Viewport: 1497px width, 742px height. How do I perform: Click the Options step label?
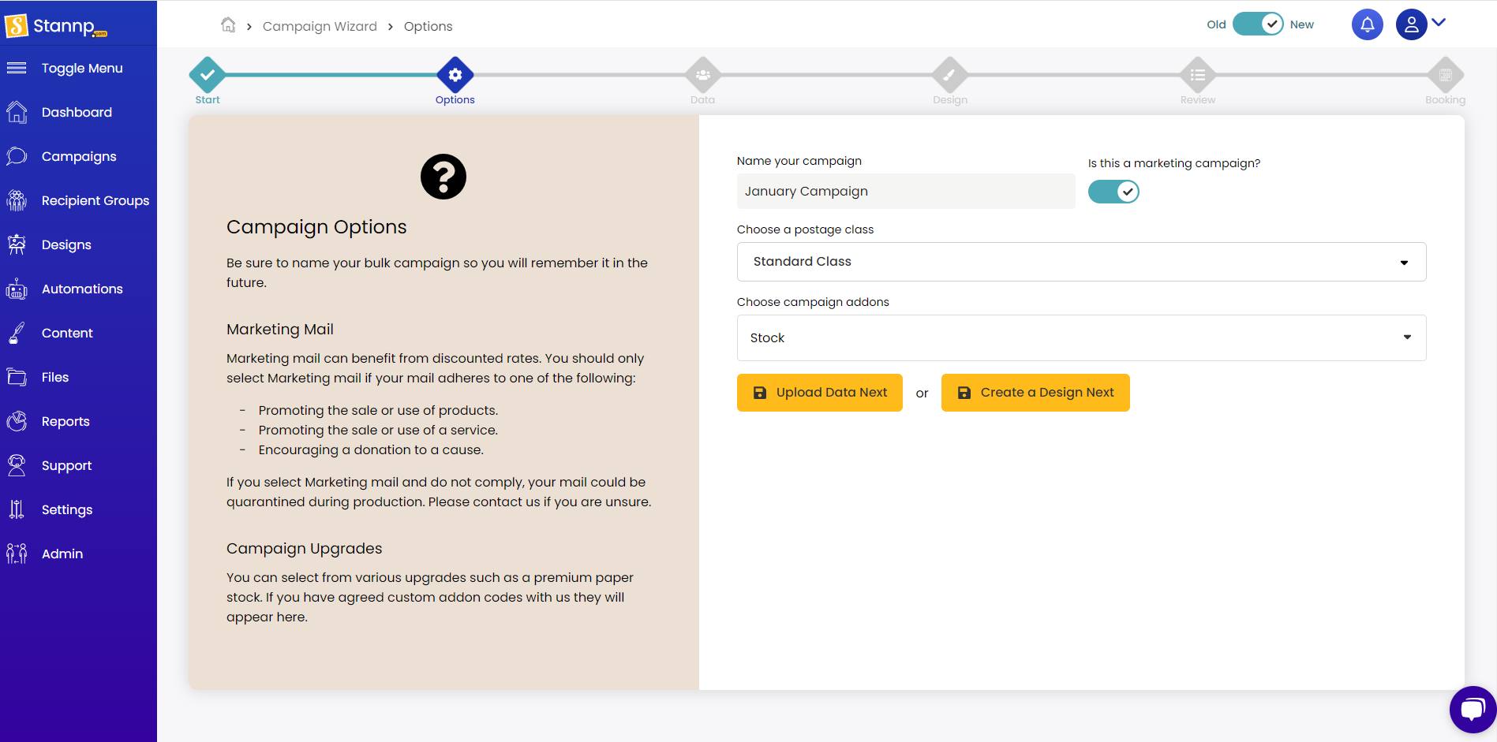click(x=455, y=100)
